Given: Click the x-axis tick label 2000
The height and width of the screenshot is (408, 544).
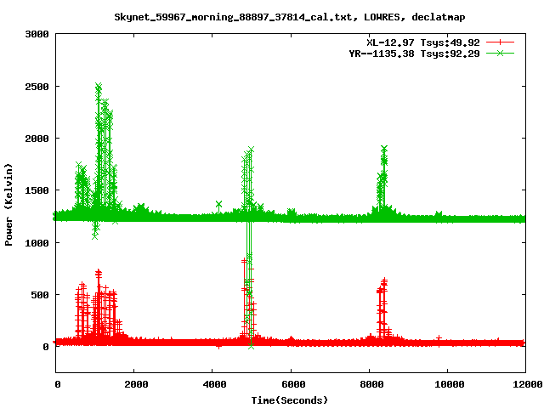Looking at the screenshot, I should [136, 384].
